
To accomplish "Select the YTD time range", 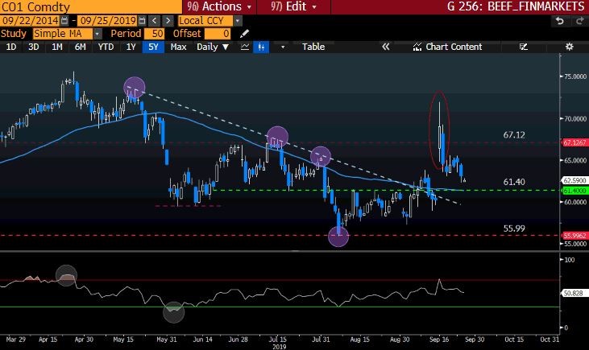I will click(106, 47).
